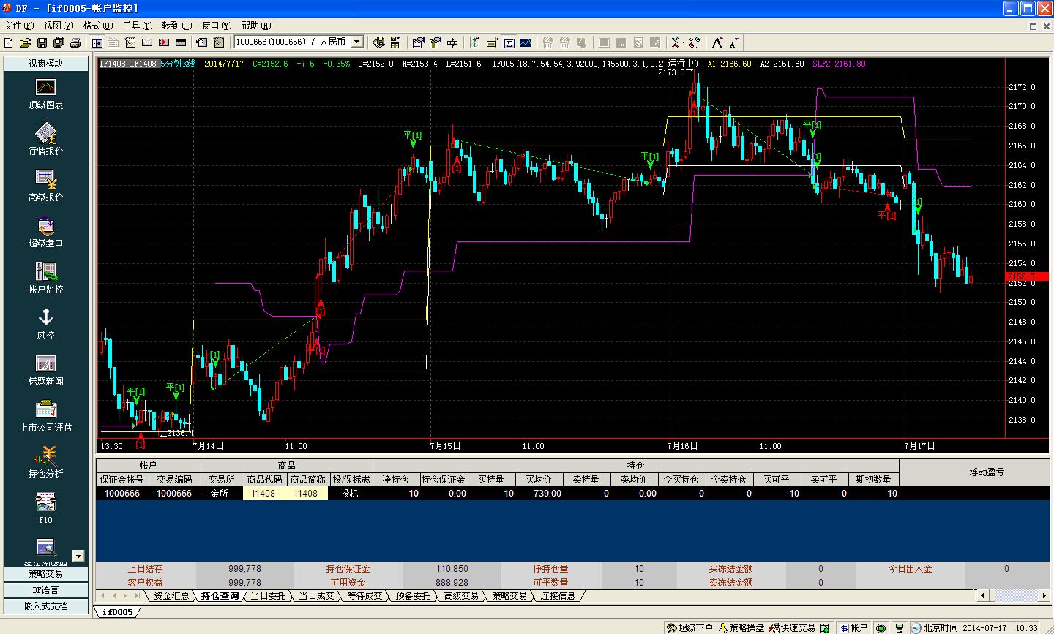Open the account currency dropdown arrow
The image size is (1054, 634).
tap(357, 42)
